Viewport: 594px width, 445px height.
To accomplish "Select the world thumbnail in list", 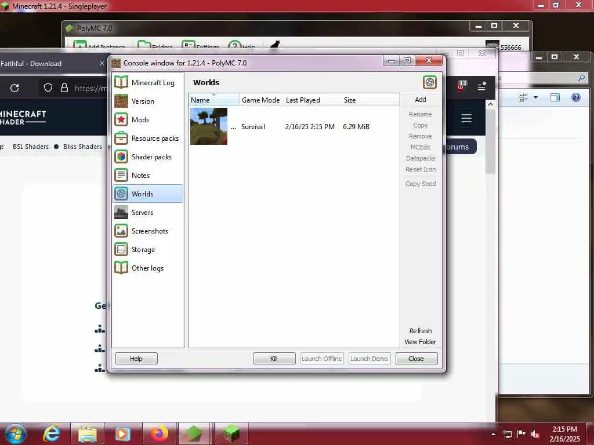I will coord(209,126).
